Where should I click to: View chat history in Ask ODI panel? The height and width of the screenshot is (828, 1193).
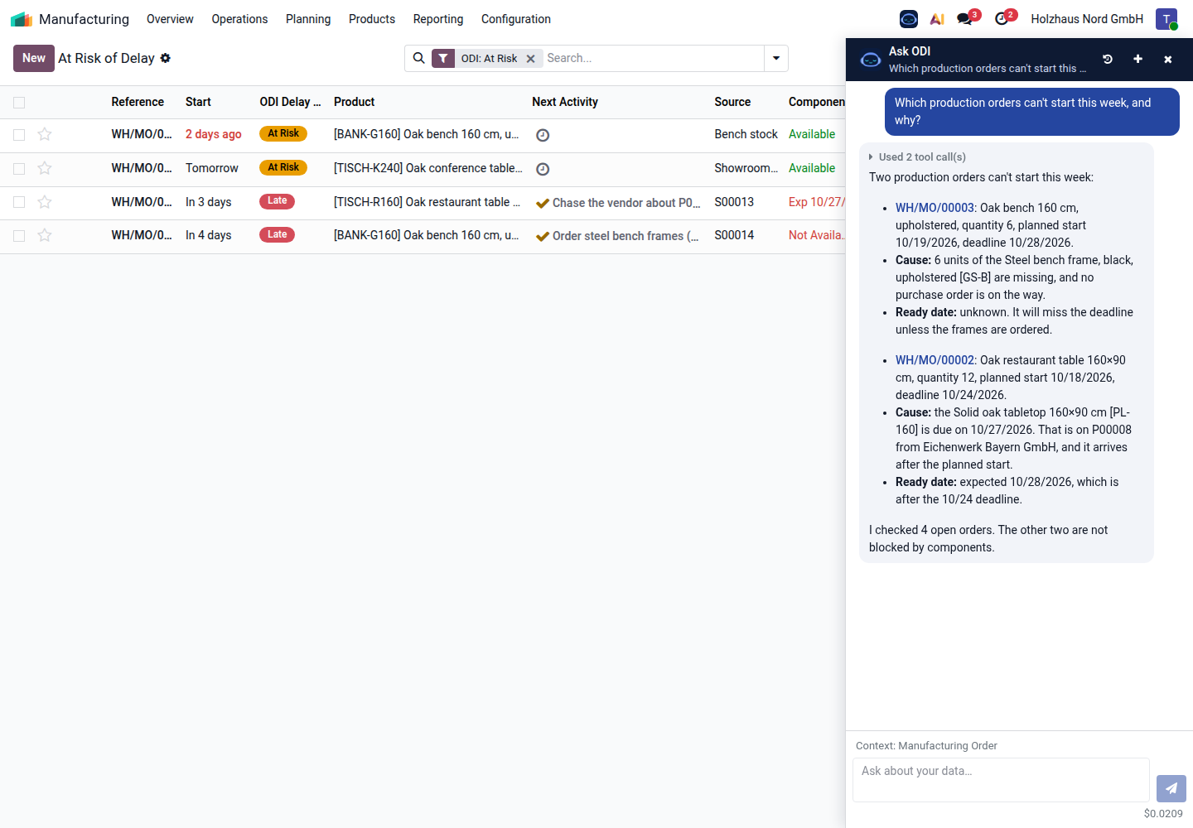[x=1108, y=59]
